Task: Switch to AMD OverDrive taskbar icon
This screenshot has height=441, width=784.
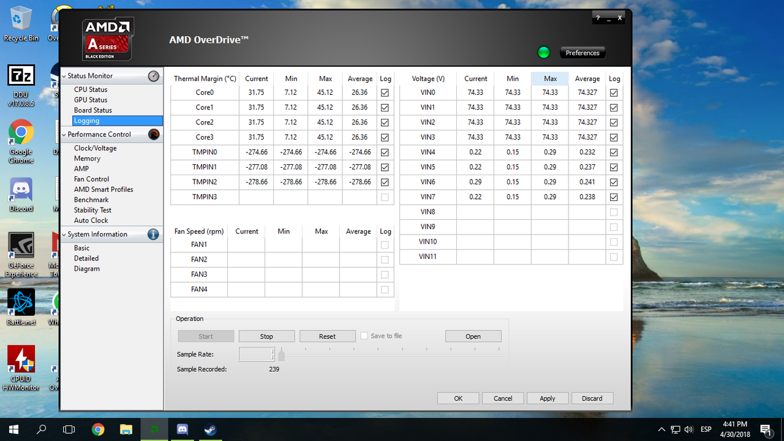Action: (x=154, y=429)
